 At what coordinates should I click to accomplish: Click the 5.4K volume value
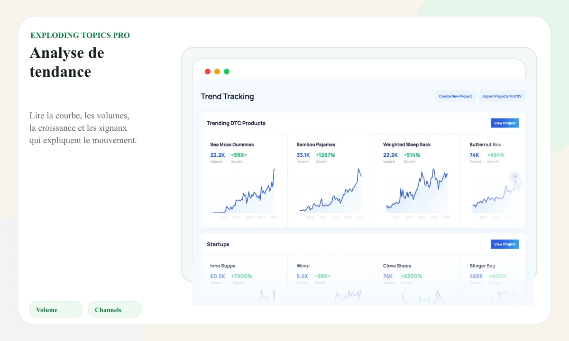click(x=303, y=276)
